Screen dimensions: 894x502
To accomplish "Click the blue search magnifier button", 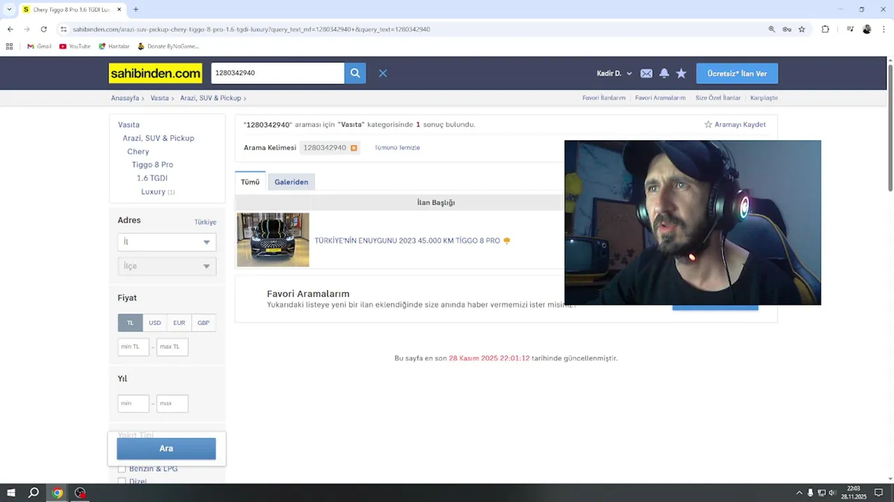I will pyautogui.click(x=355, y=73).
